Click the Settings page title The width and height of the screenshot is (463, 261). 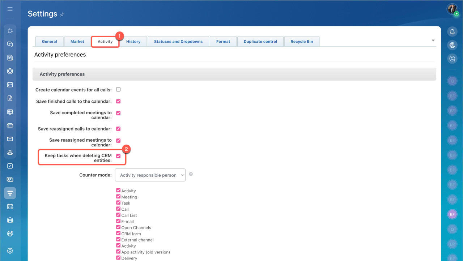pyautogui.click(x=42, y=14)
